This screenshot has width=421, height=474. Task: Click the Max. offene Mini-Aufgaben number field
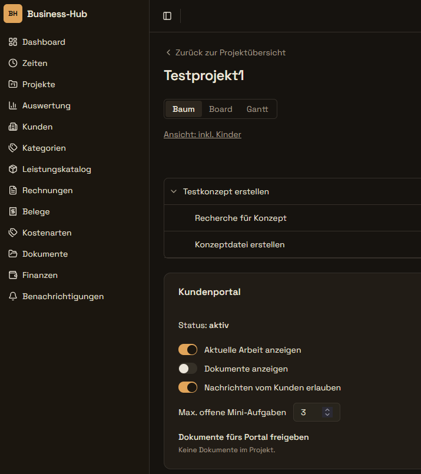(x=316, y=412)
